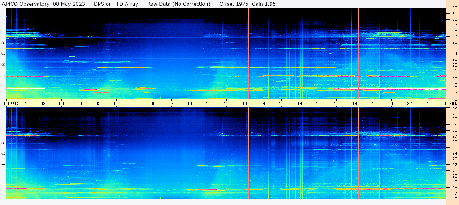Select hour 19 on the UTC time axis
Image resolution: width=459 pixels, height=205 pixels.
(x=355, y=103)
